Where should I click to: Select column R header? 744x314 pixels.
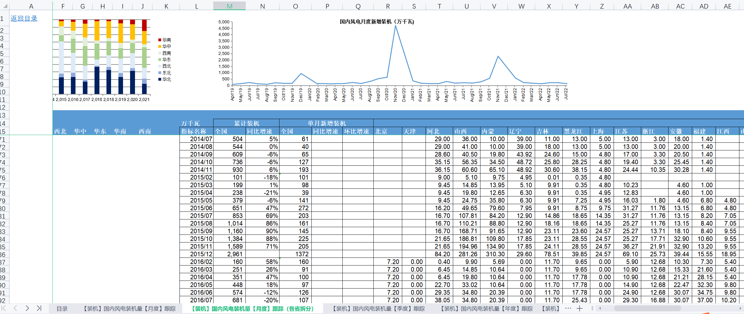388,6
